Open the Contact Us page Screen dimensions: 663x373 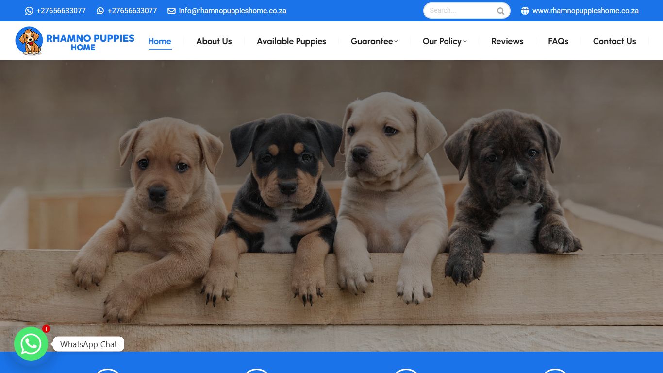[x=614, y=41]
